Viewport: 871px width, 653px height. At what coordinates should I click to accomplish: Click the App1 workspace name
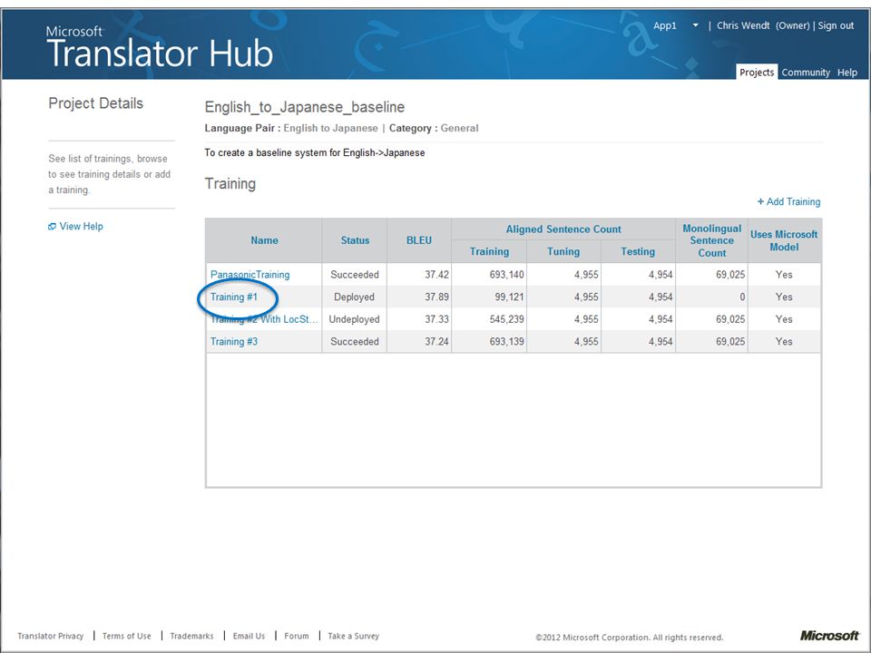click(x=665, y=25)
